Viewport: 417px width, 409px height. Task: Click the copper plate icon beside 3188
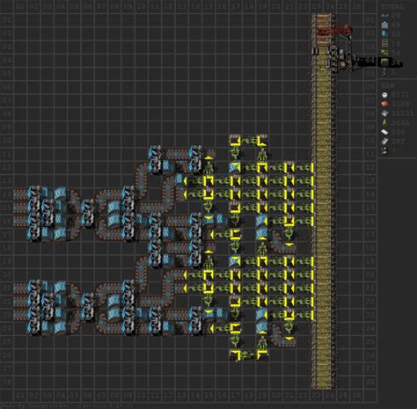384,104
